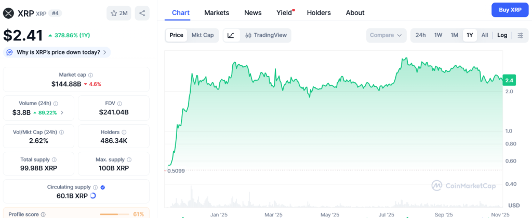Open the Compare dropdown

386,35
